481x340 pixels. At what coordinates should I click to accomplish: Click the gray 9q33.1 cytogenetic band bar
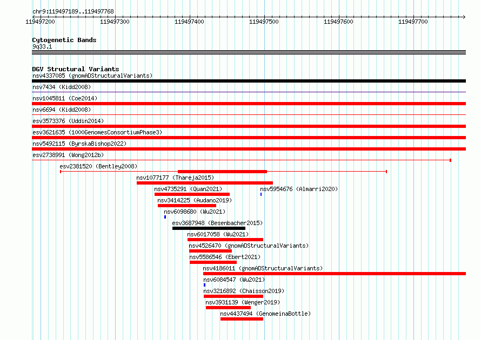point(249,52)
